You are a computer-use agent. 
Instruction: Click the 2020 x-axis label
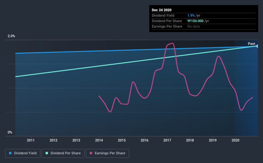coord(235,140)
